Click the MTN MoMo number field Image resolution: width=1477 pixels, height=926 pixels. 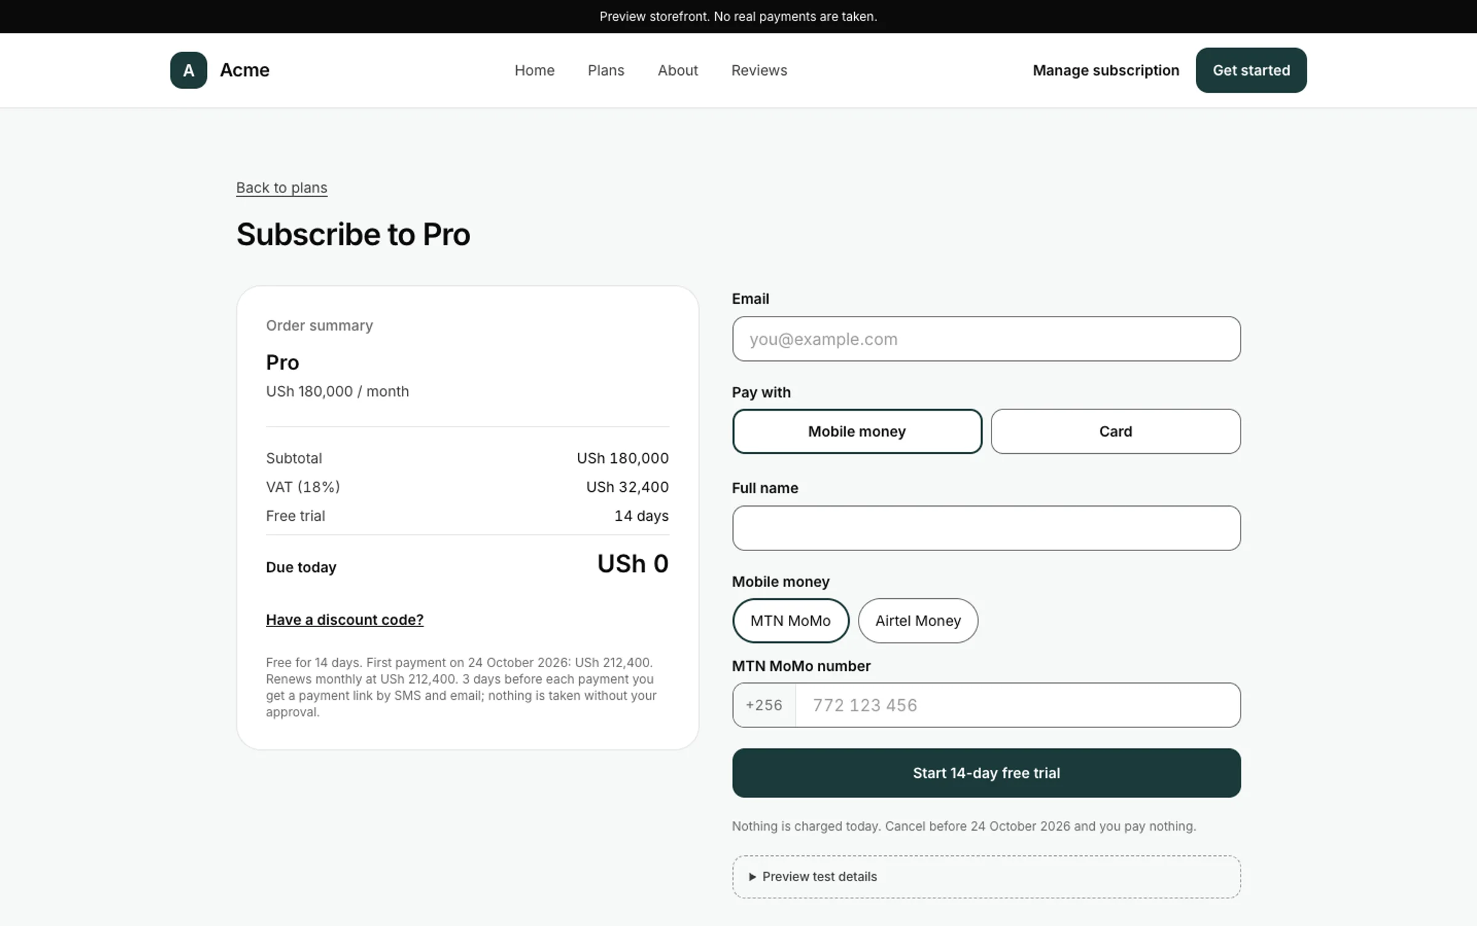(x=1018, y=705)
